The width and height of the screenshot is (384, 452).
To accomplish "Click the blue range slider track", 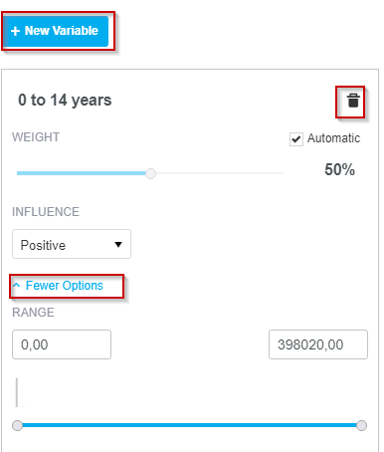I will pos(189,425).
